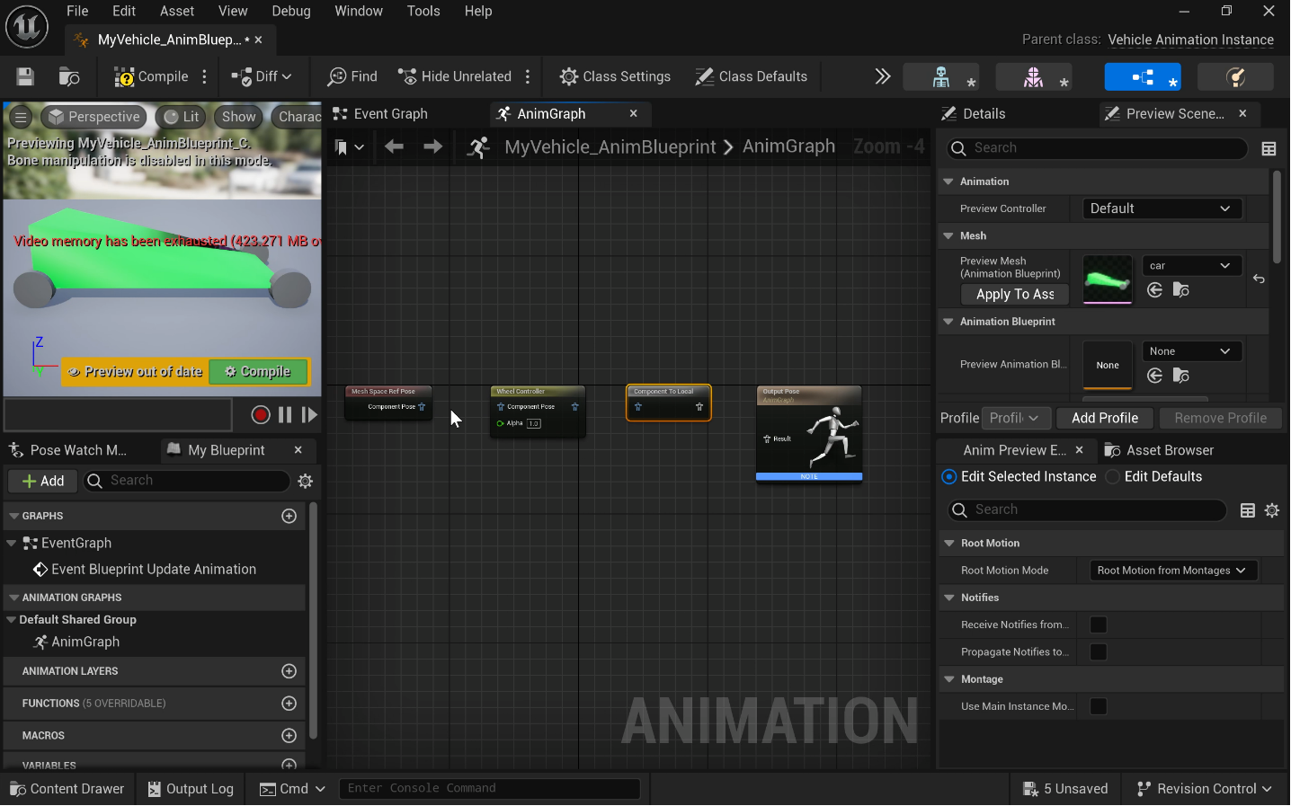Viewport: 1291px width, 806px height.
Task: Select Edit Selected Instance radio
Action: 948,477
